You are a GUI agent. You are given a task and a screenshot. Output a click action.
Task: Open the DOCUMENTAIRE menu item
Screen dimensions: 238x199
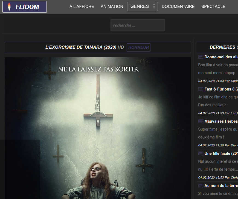pos(178,7)
